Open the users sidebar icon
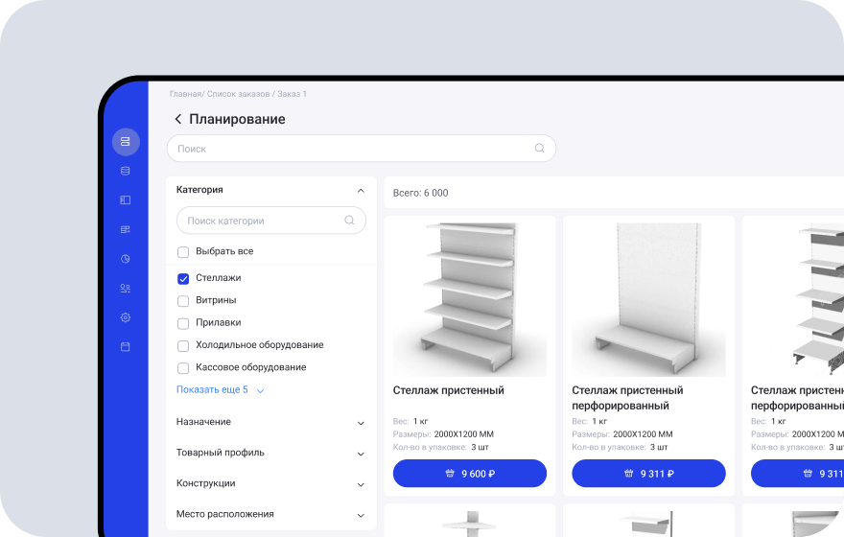Viewport: 844px width, 537px height. point(126,289)
